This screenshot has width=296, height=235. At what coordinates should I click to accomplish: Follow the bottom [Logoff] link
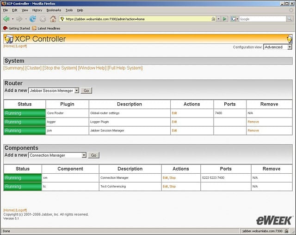(21, 210)
